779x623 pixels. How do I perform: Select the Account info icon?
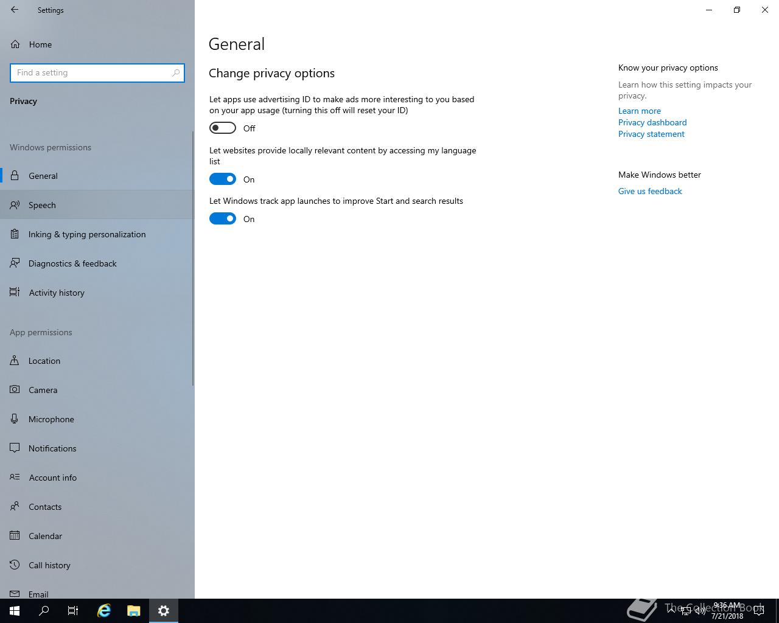[15, 478]
